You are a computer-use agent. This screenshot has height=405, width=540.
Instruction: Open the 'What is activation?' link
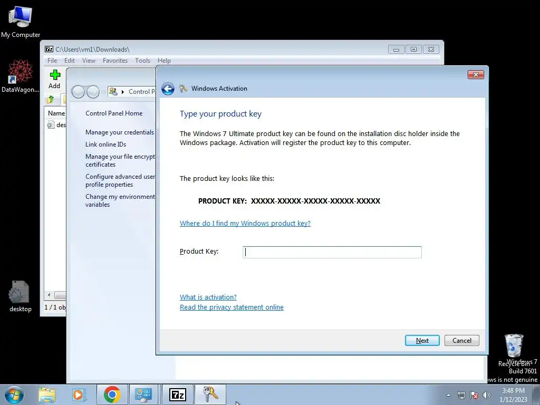[x=208, y=297]
